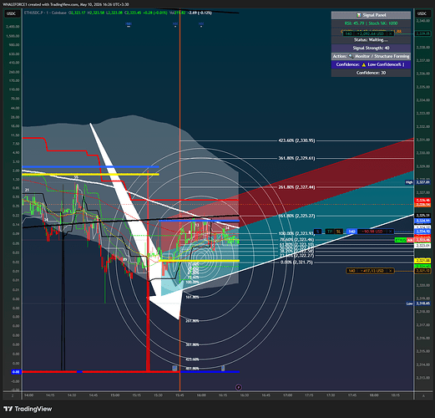Click the 16:00 label on the time axis
Viewport: 435px width, 418px height.
pos(201,395)
